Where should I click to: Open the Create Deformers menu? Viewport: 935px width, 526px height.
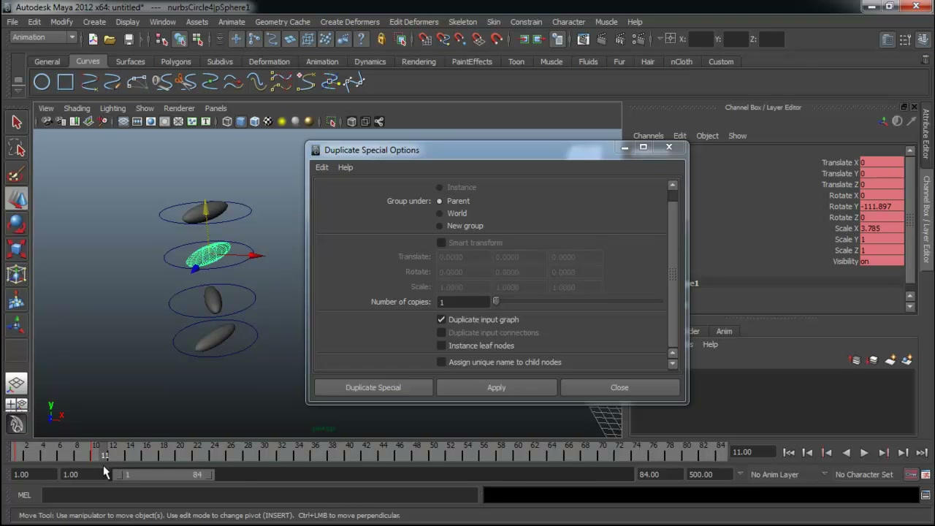[350, 22]
